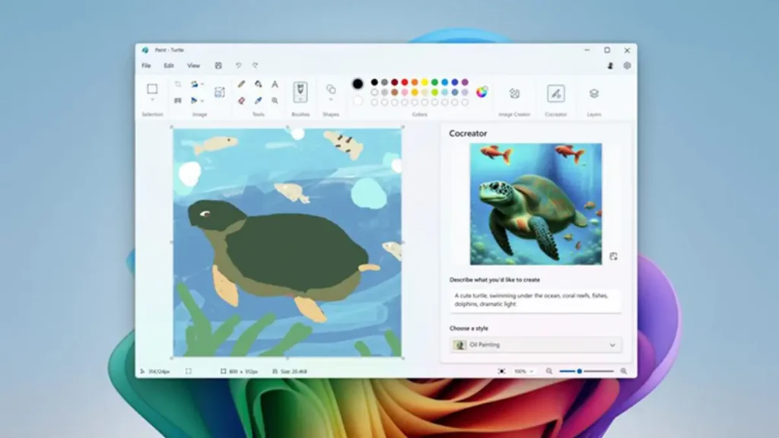Image resolution: width=779 pixels, height=438 pixels.
Task: Open the Layers panel
Action: coord(594,94)
